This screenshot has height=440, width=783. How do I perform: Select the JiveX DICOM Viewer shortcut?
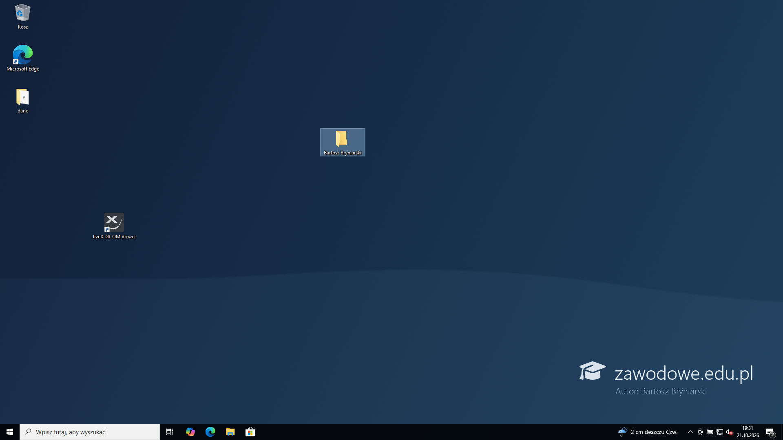click(x=114, y=226)
